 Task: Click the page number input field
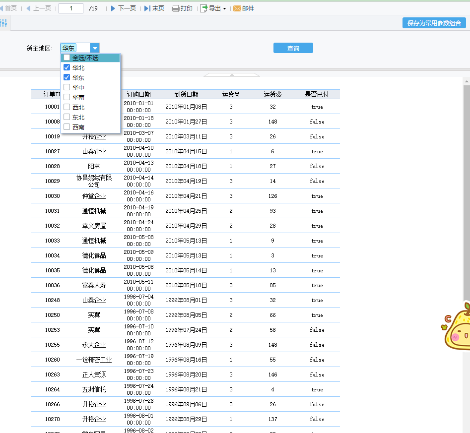(70, 8)
